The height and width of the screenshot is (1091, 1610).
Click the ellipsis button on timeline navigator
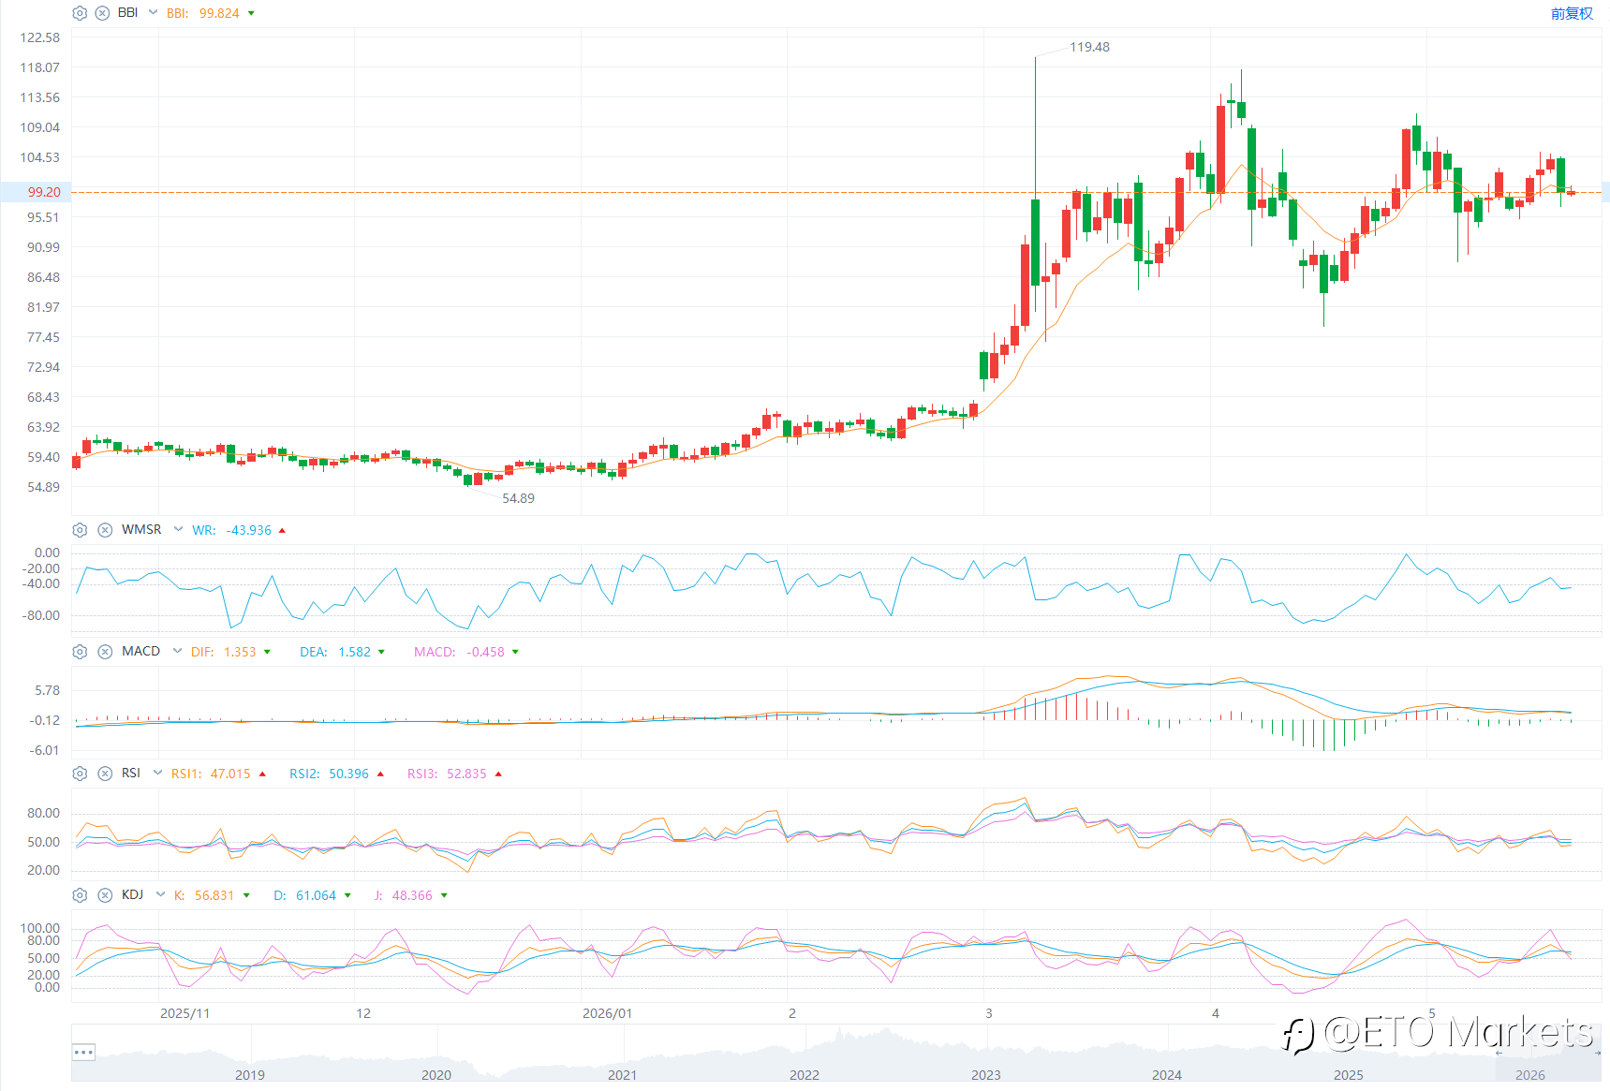[x=83, y=1053]
